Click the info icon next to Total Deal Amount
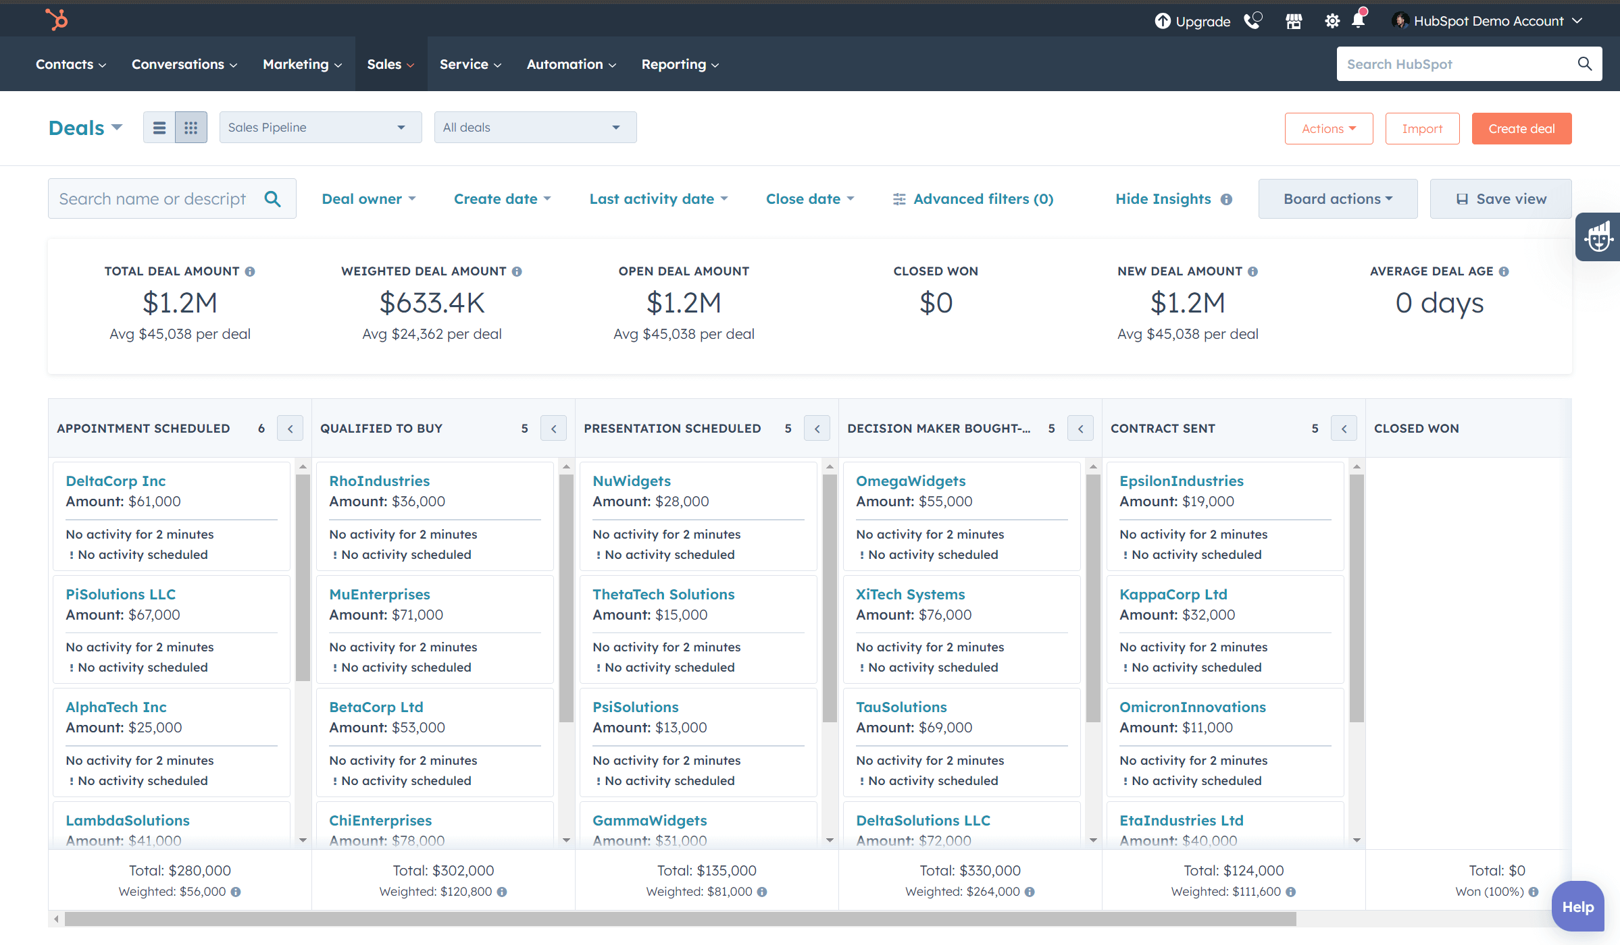The width and height of the screenshot is (1620, 945). click(x=251, y=271)
